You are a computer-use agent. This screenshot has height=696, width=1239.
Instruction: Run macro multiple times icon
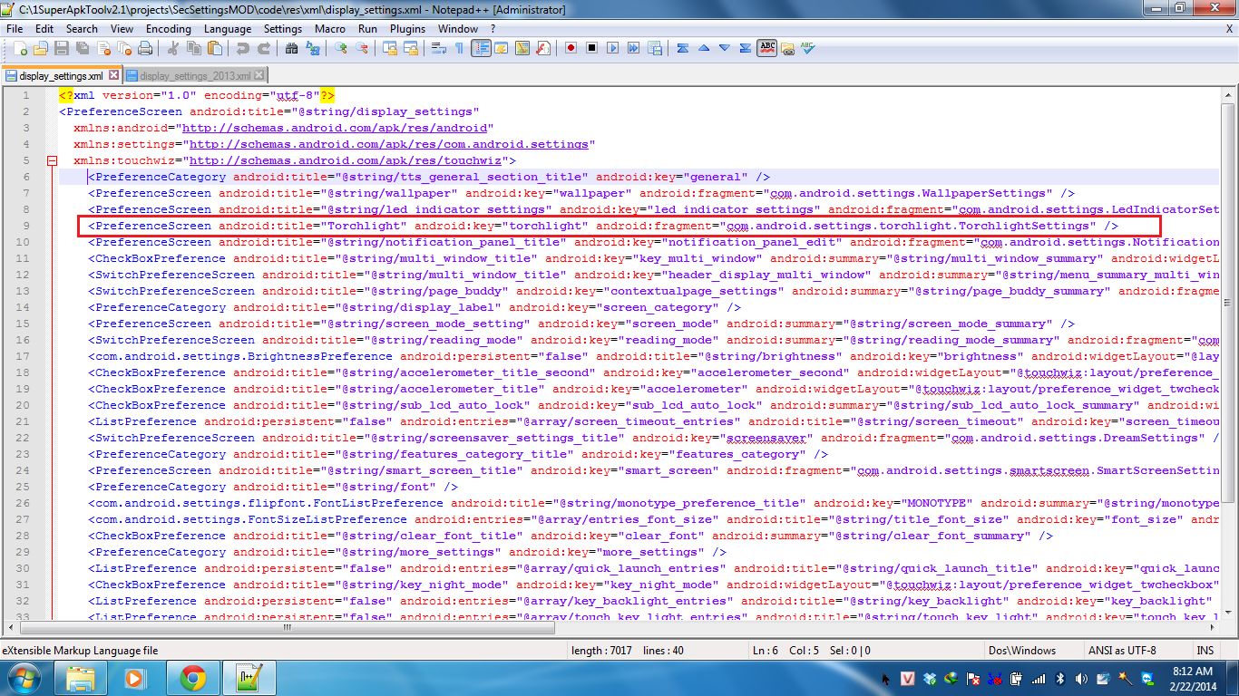coord(633,48)
